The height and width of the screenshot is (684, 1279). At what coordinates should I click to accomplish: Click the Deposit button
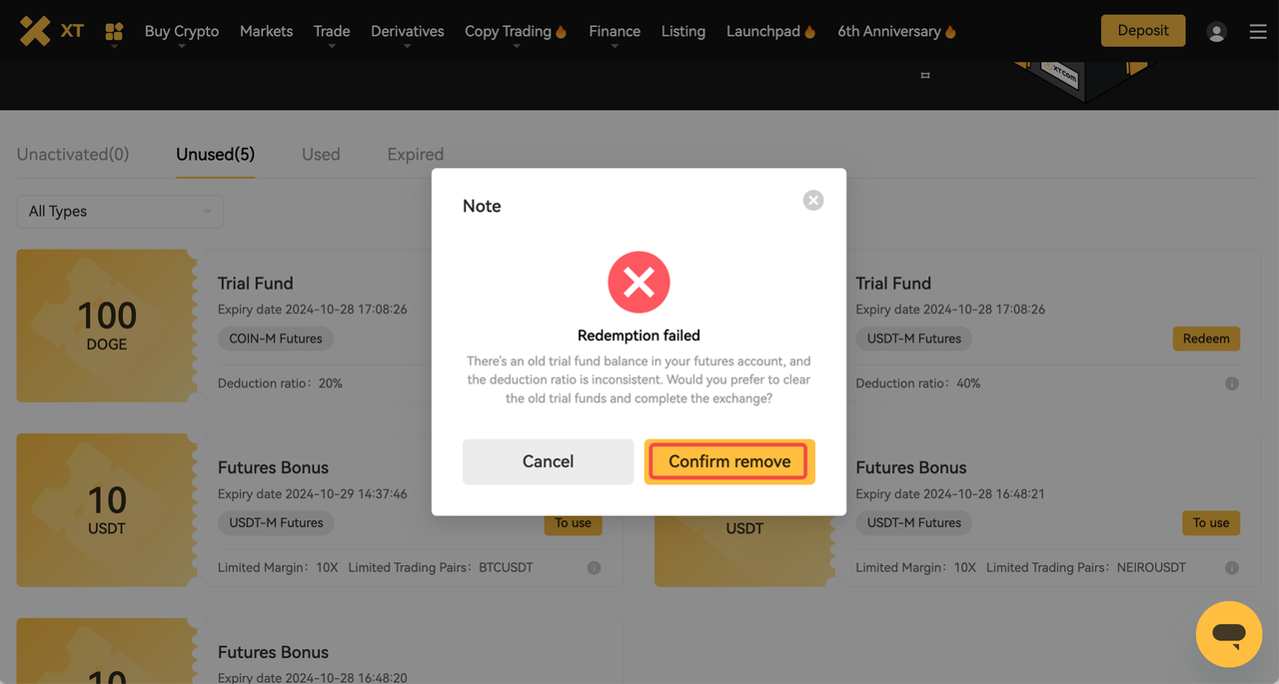[x=1143, y=31]
